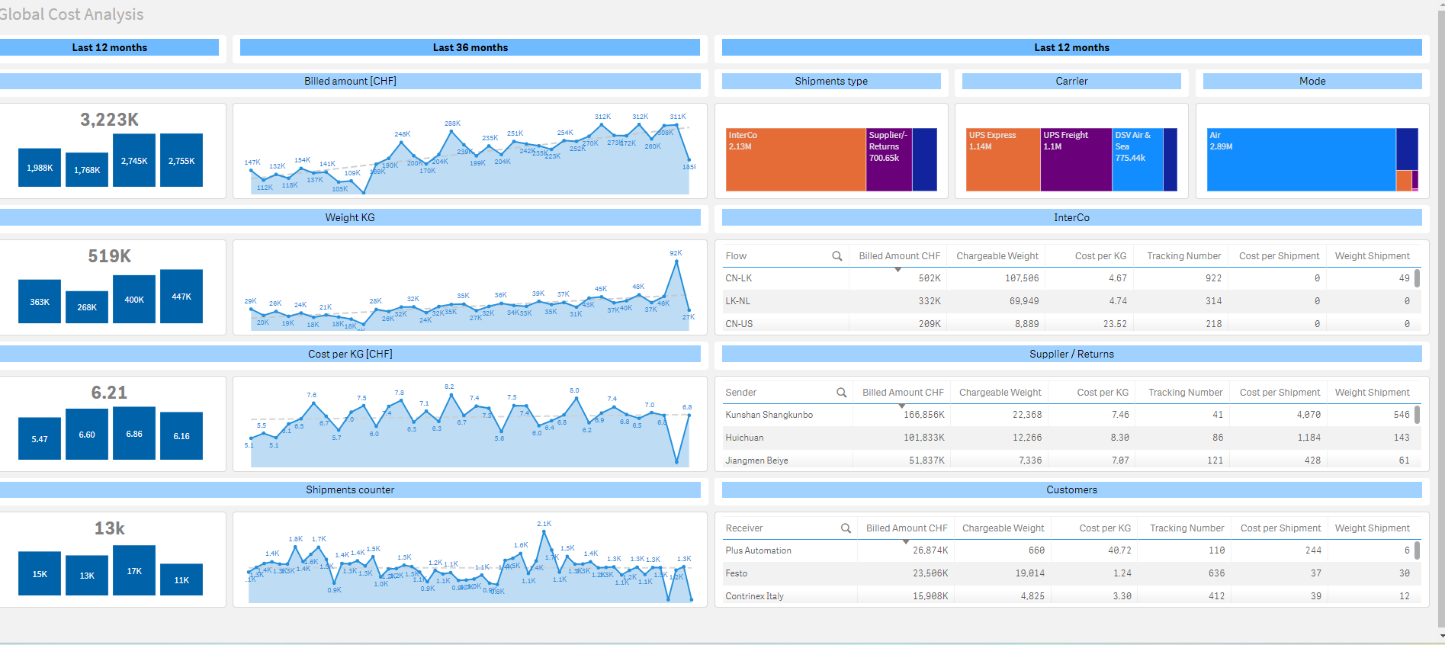Screen dimensions: 1445x645
Task: Click the 363K weight bar
Action: (x=40, y=302)
